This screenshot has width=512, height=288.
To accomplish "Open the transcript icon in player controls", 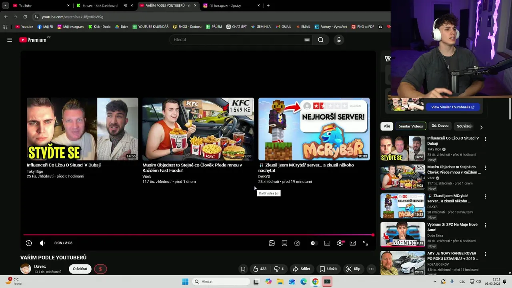I will pyautogui.click(x=284, y=243).
